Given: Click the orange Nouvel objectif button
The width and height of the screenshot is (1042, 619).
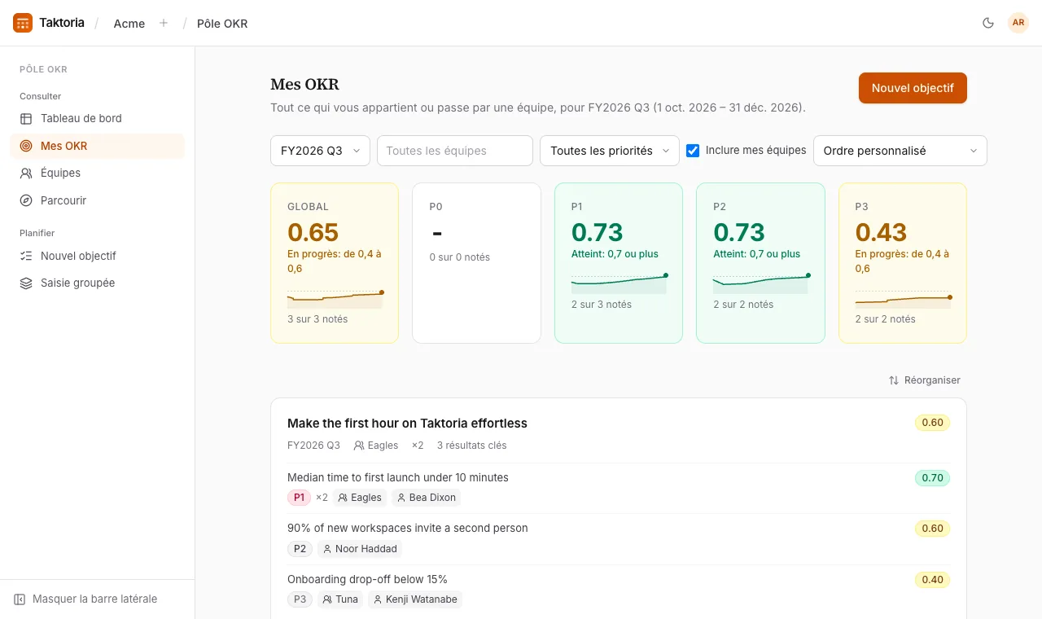Looking at the screenshot, I should pyautogui.click(x=913, y=88).
